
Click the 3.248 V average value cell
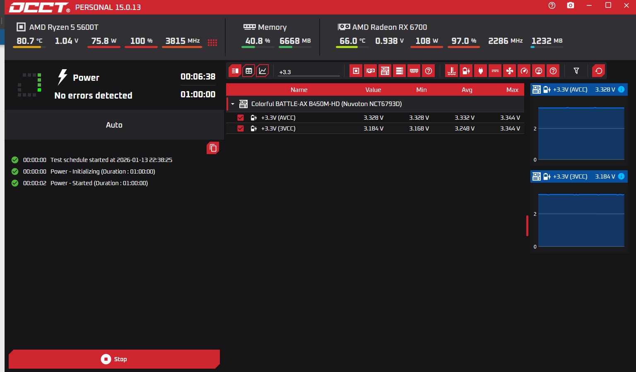[x=465, y=128]
